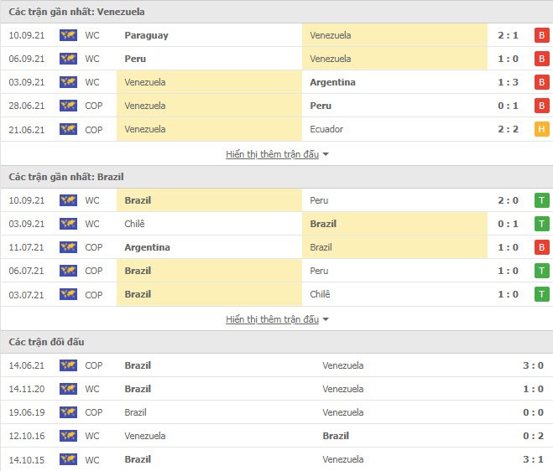Click the 2 : 1 score of Paraguay vs Venezuela

[507, 35]
